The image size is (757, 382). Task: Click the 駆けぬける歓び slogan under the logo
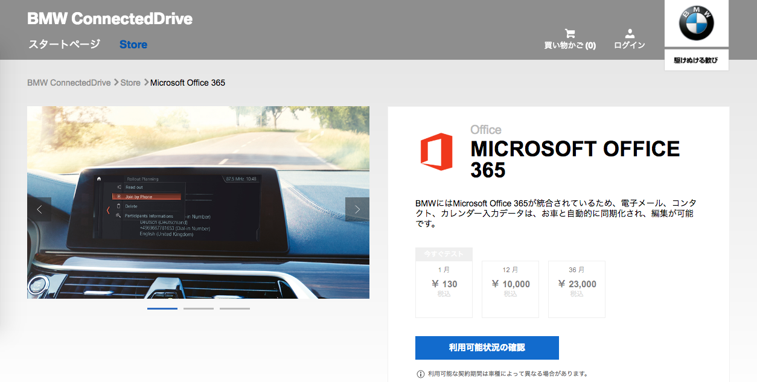click(696, 60)
